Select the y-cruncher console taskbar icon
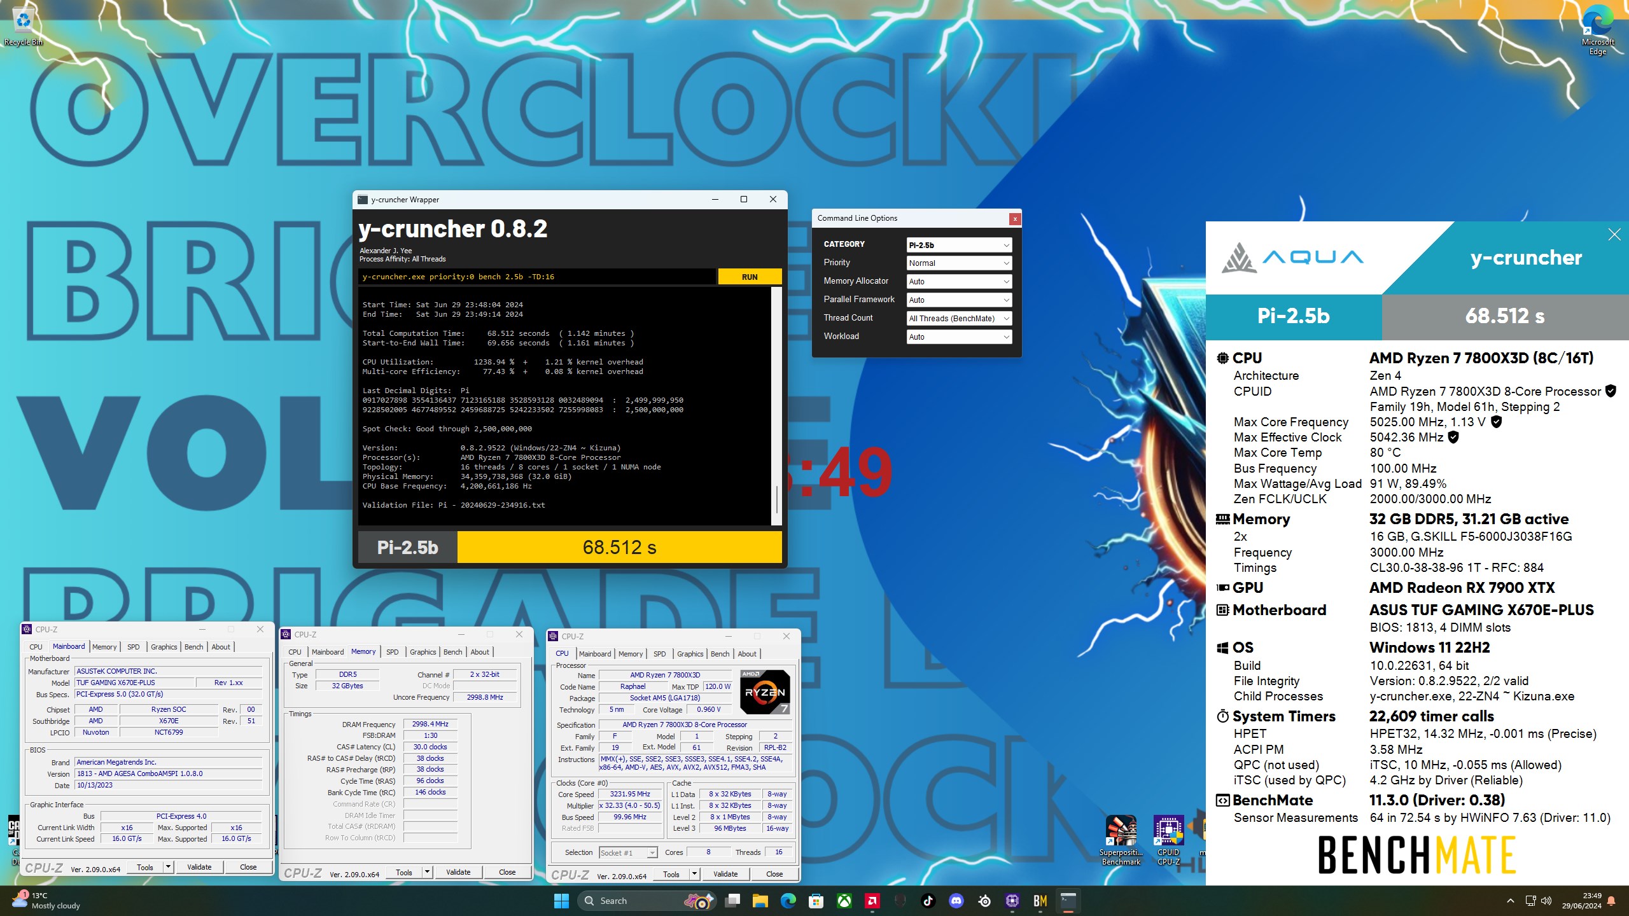 tap(1068, 901)
